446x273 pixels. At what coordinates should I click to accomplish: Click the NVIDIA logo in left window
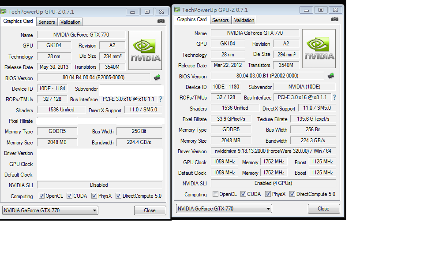[x=145, y=51]
